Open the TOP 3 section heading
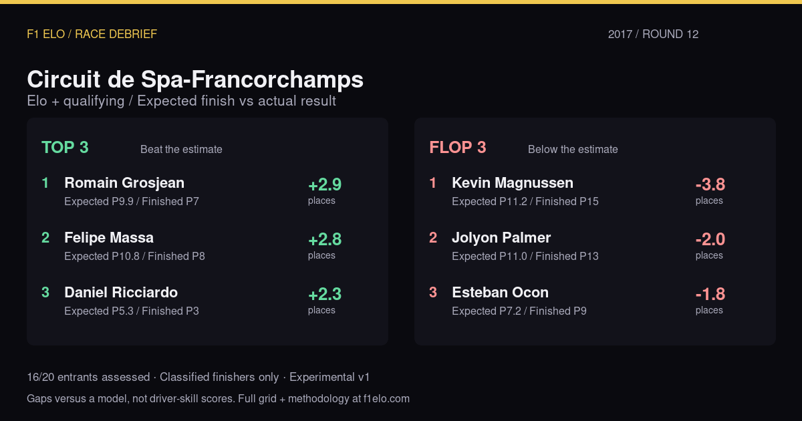 [65, 148]
